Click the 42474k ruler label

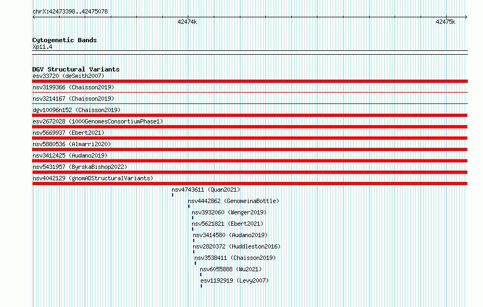tap(187, 22)
